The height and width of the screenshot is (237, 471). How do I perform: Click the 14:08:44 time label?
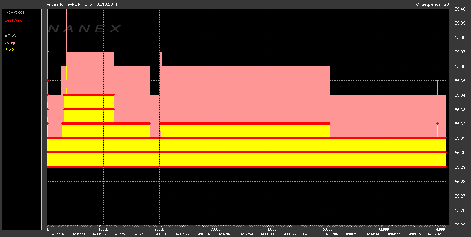coord(330,234)
